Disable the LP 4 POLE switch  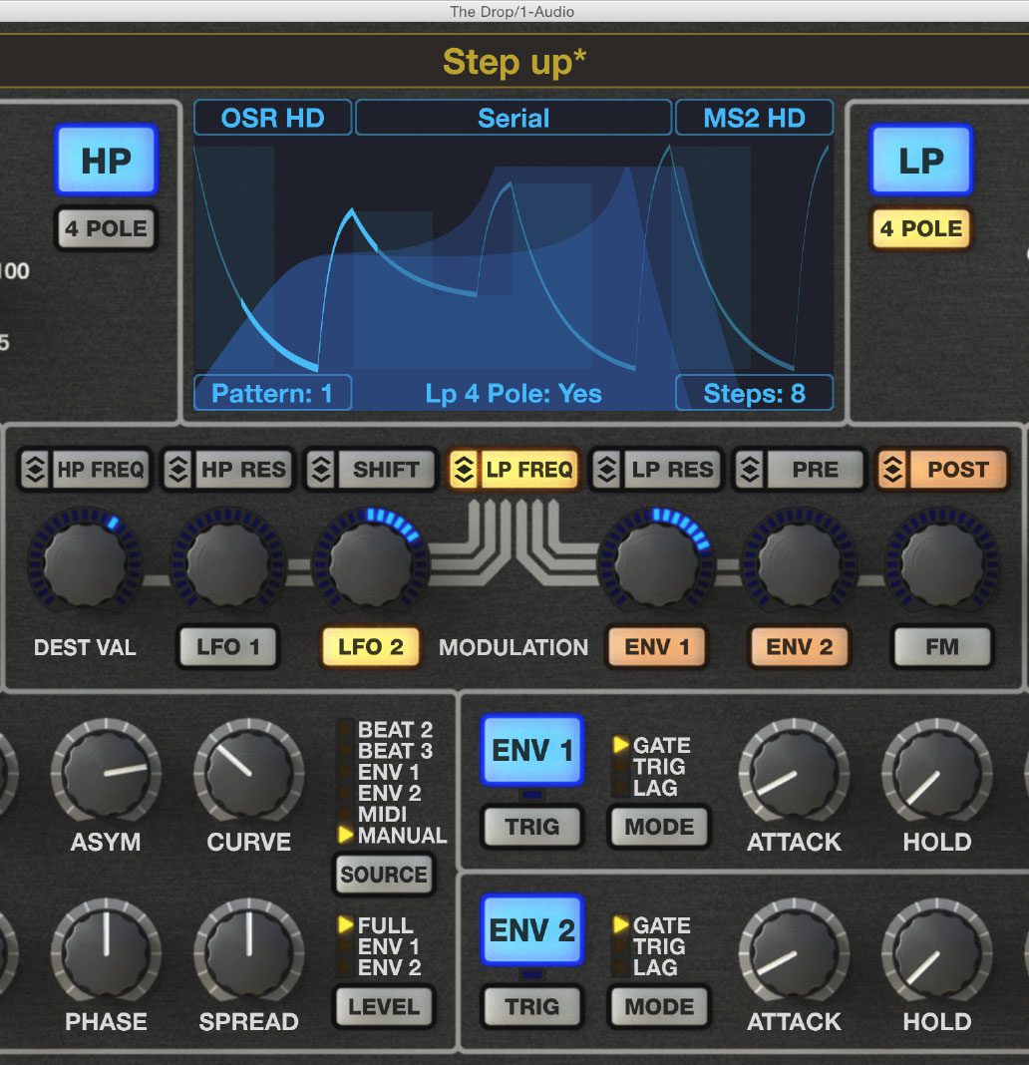coord(921,229)
